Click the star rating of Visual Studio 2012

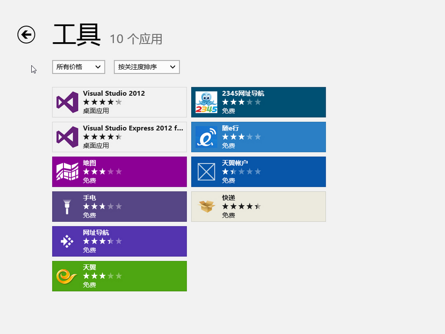(102, 102)
